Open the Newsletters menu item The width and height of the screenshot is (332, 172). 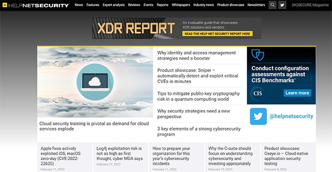[x=256, y=5]
